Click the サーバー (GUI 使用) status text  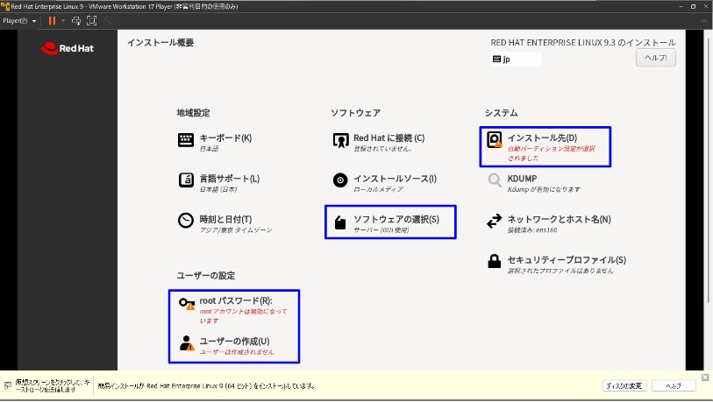click(381, 230)
